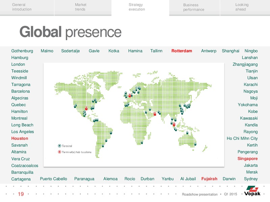Viewport: 270px width, 202px height.
Task: Click the Roadshow presentation footer text
Action: pos(199,195)
